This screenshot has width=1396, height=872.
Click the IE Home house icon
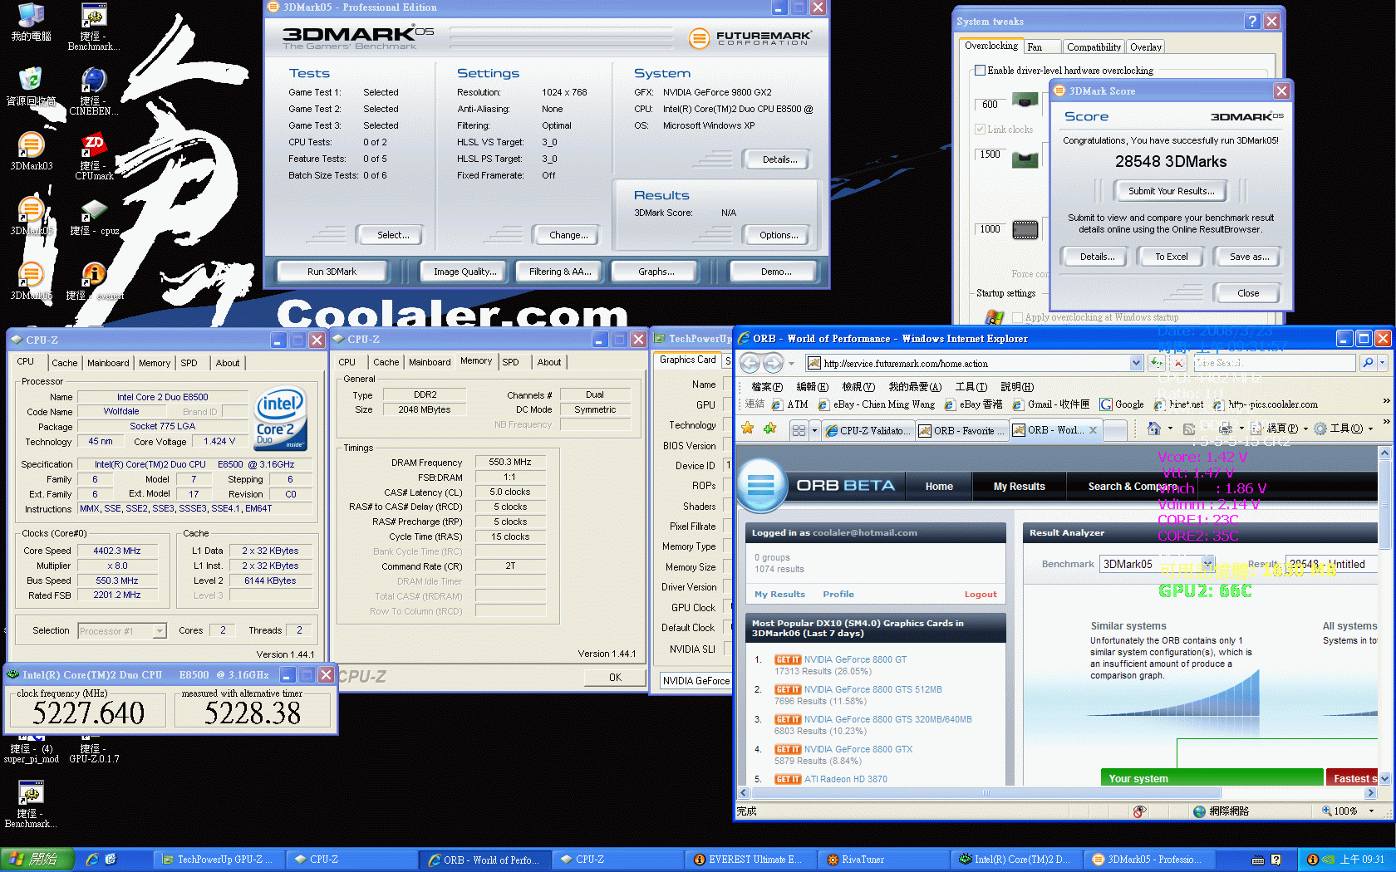coord(1154,429)
